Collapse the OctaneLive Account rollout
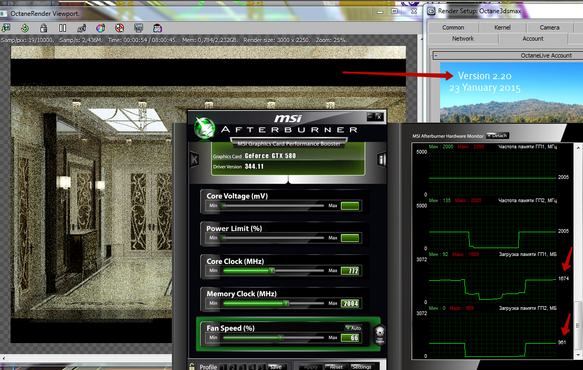This screenshot has width=583, height=370. coord(436,55)
